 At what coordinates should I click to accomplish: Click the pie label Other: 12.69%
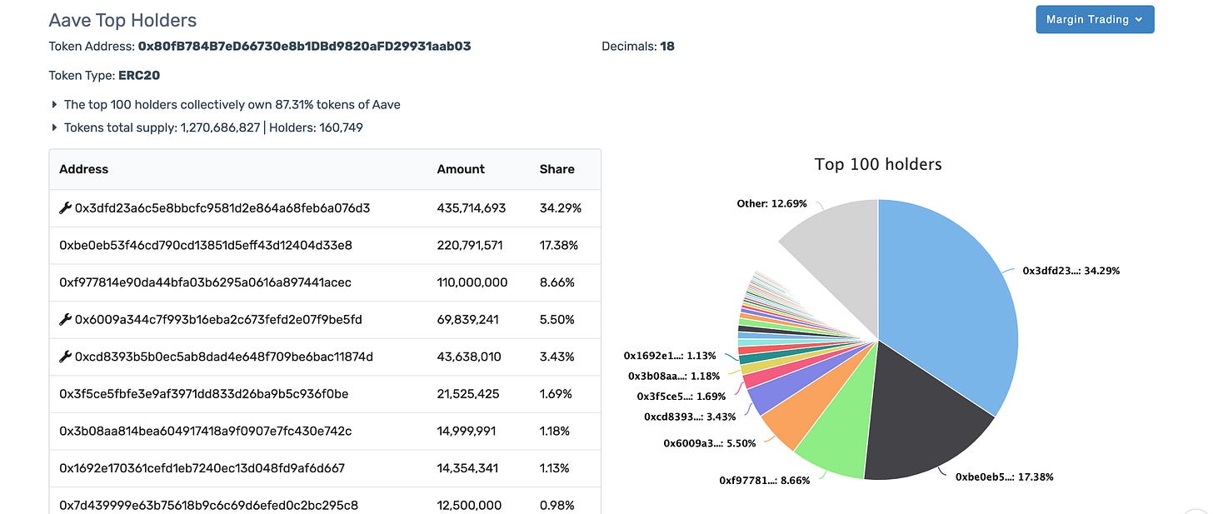coord(771,203)
